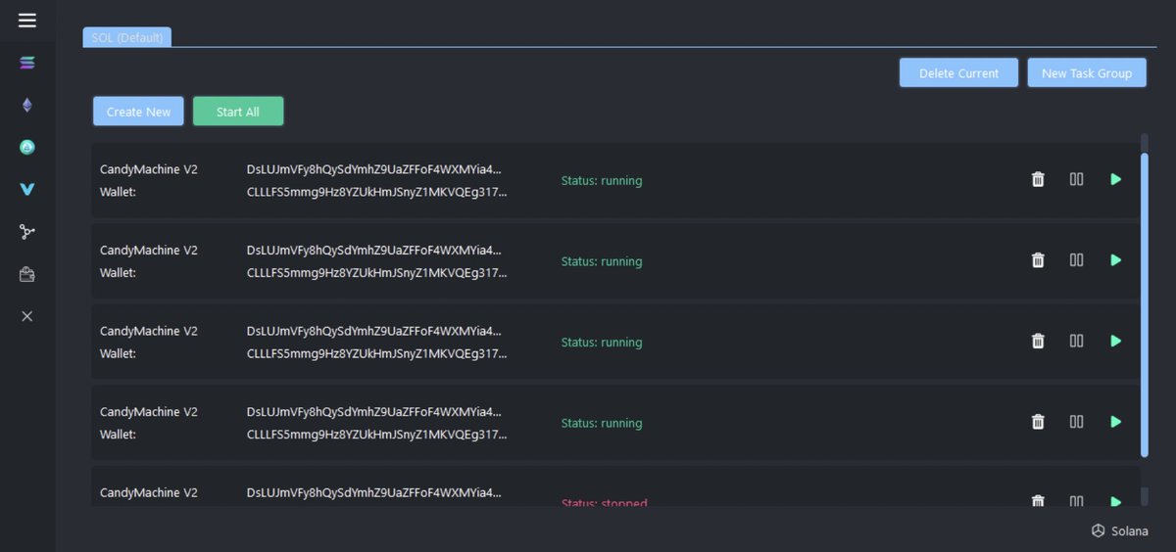Click the green Start All button
The image size is (1176, 552).
[238, 112]
